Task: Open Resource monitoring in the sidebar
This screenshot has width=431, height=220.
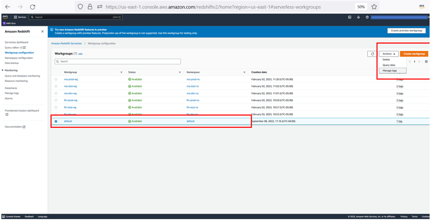Action: [x=16, y=81]
